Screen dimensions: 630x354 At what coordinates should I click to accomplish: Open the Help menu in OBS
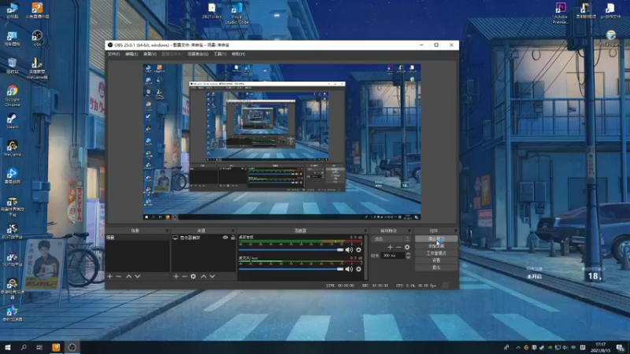click(239, 53)
